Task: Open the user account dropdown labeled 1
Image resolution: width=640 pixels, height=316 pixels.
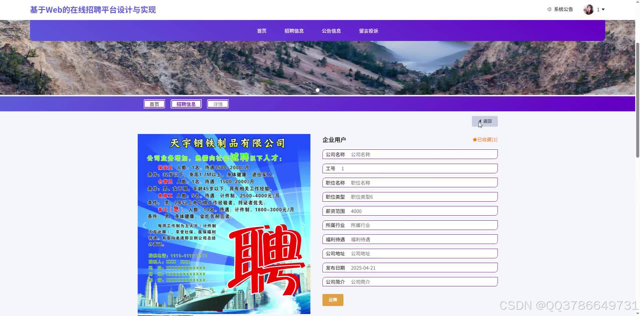Action: (598, 9)
